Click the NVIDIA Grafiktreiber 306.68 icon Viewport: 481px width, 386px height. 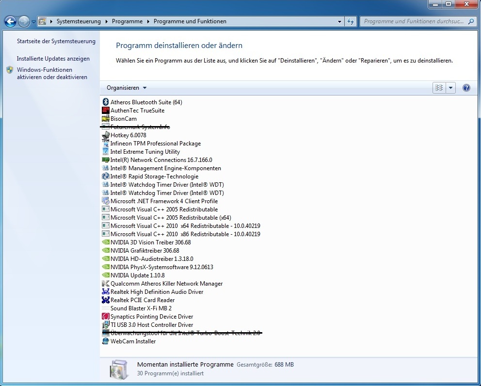[106, 250]
